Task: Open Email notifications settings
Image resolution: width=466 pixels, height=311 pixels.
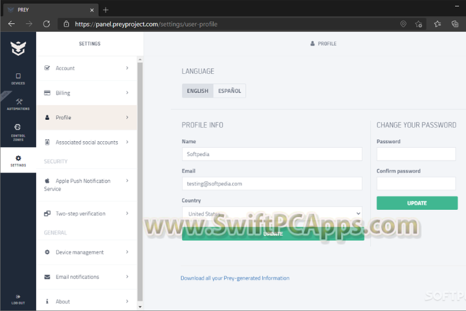Action: click(87, 277)
